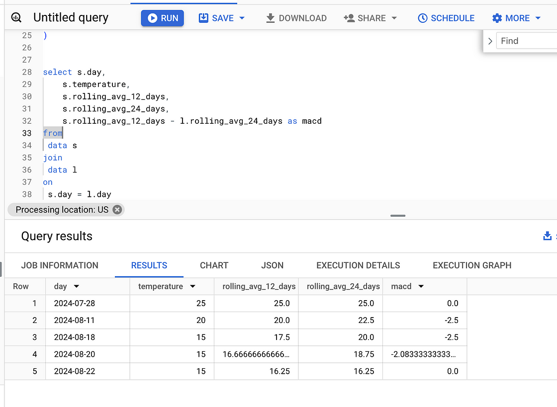Viewport: 557px width, 407px height.
Task: Open the SAVE dropdown arrow
Action: [x=242, y=18]
